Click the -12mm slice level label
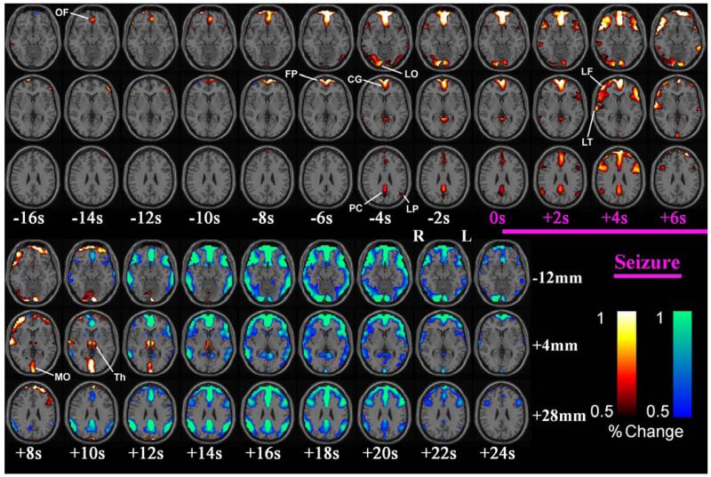The height and width of the screenshot is (477, 711). coord(557,277)
